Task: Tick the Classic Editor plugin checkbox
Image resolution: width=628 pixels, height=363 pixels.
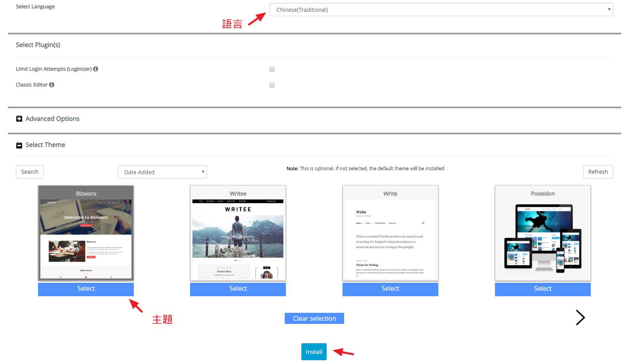Action: pos(272,85)
